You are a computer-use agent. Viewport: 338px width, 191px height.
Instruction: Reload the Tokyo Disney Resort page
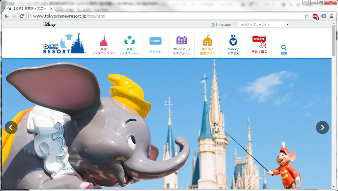click(x=22, y=16)
